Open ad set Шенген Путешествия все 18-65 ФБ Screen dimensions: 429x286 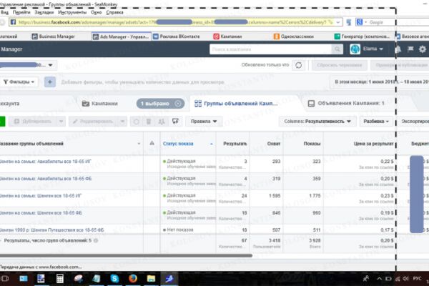(51, 230)
